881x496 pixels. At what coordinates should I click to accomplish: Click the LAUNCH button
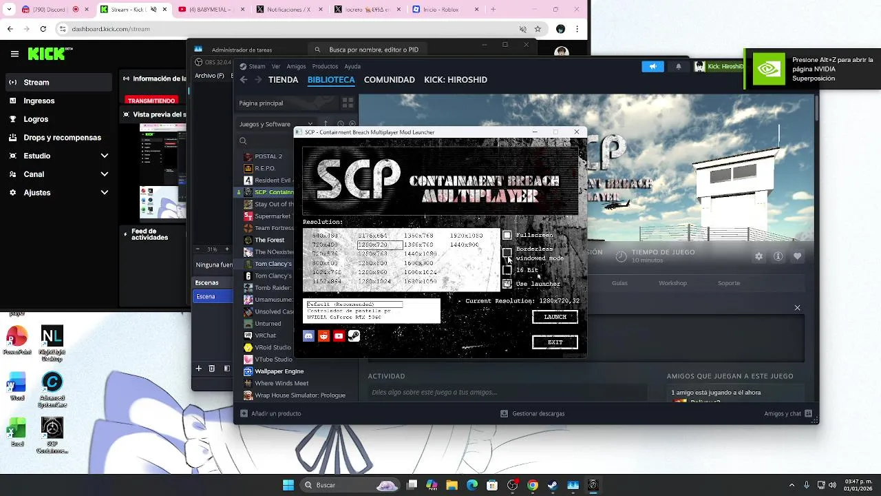555,317
